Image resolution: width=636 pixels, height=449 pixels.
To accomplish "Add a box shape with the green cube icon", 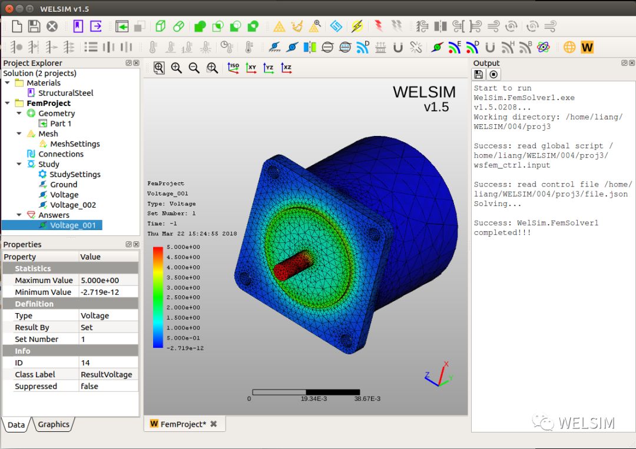I will (161, 26).
